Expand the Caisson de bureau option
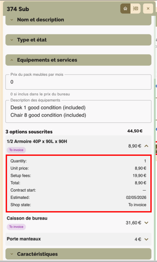The height and width of the screenshot is (262, 157). tap(146, 223)
